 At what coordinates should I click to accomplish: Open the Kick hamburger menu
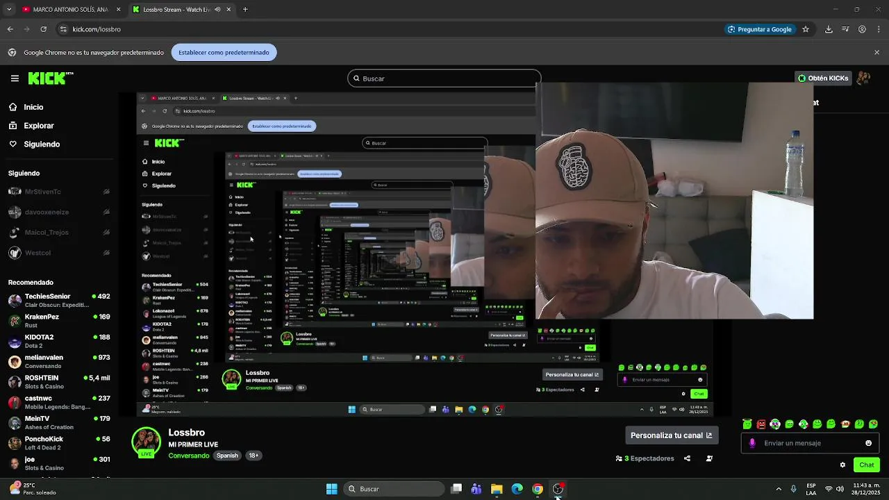[15, 78]
